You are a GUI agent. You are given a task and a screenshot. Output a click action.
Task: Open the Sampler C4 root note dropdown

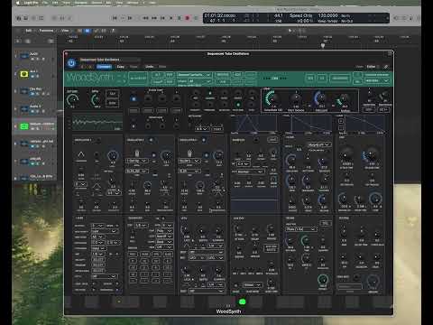tap(244, 164)
